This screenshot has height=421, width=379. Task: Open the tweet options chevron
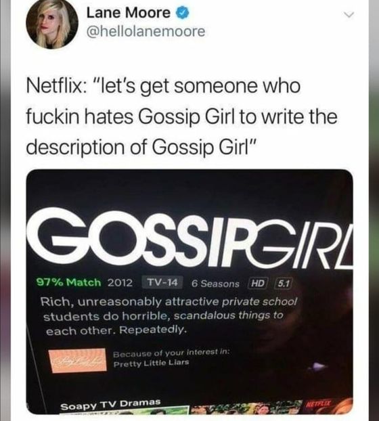(x=349, y=15)
